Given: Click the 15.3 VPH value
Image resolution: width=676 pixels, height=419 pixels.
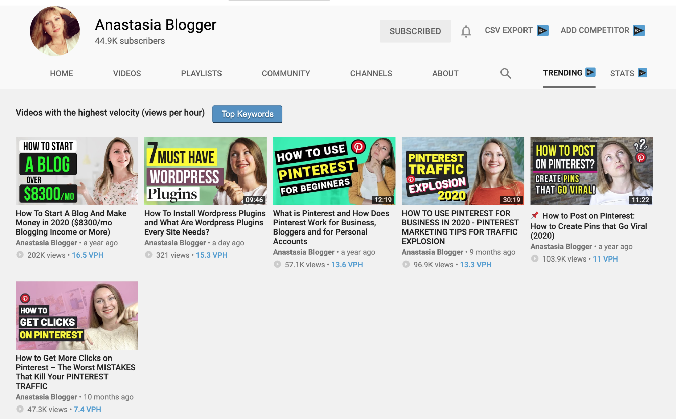Looking at the screenshot, I should pos(212,255).
